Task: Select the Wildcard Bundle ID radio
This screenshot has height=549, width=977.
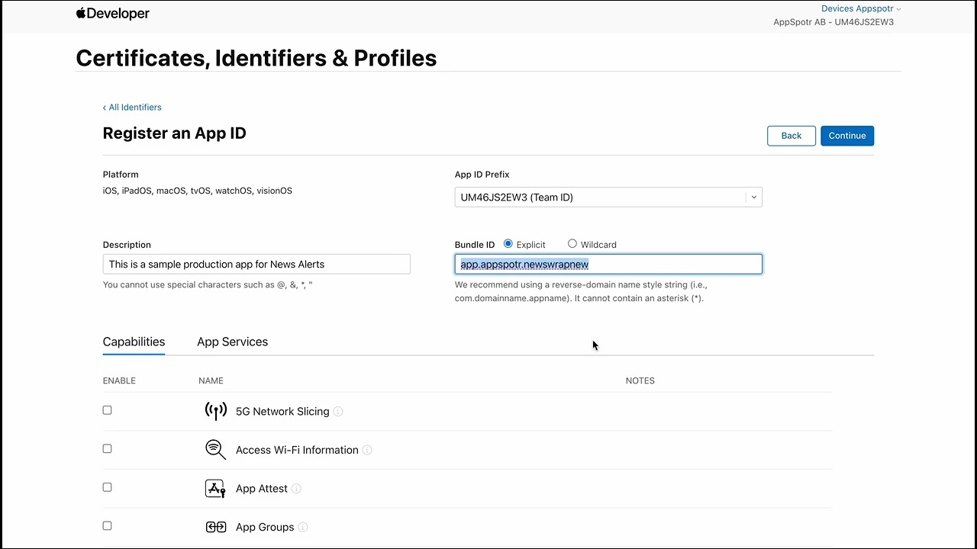Action: pyautogui.click(x=572, y=244)
